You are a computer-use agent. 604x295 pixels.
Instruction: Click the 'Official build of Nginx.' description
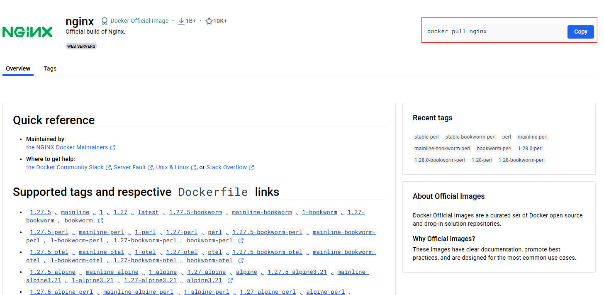point(95,32)
